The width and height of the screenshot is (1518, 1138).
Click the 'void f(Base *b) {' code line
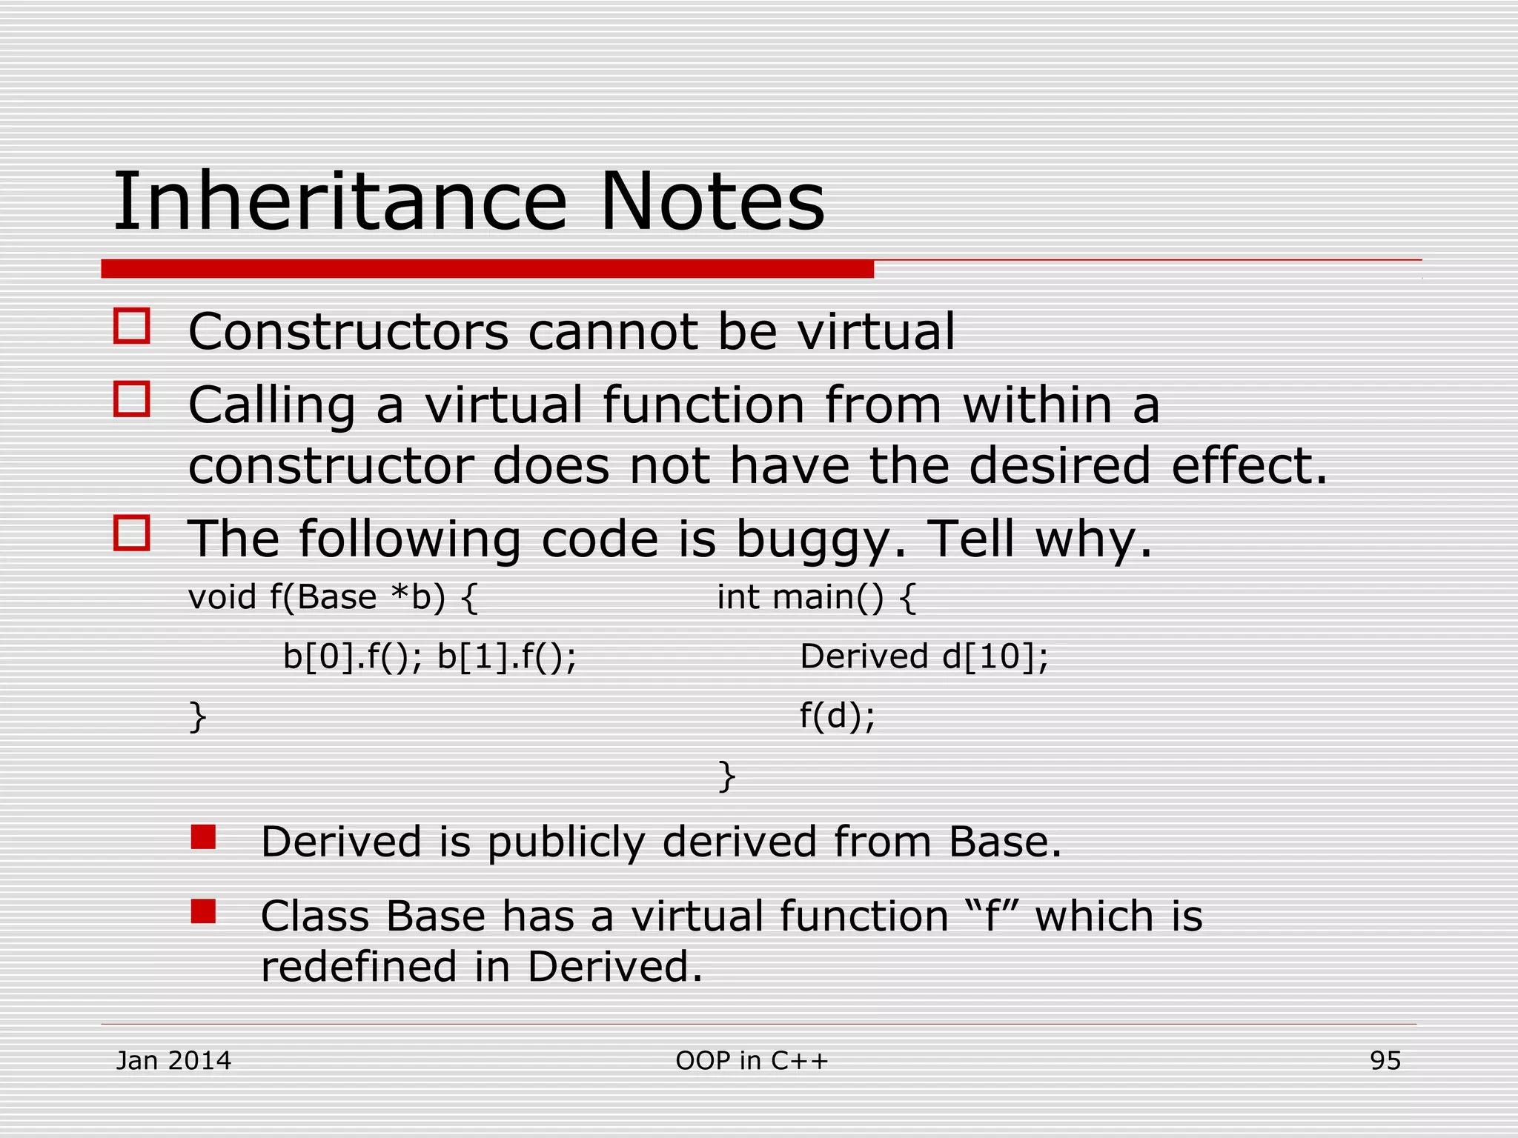(x=334, y=597)
